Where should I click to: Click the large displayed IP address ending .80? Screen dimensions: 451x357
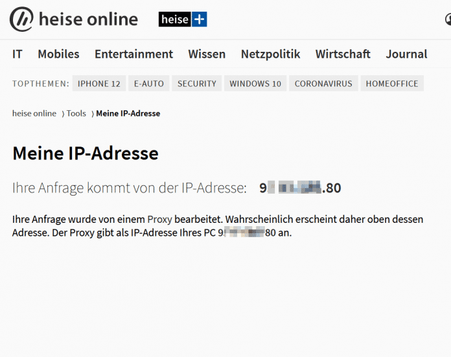tap(300, 189)
